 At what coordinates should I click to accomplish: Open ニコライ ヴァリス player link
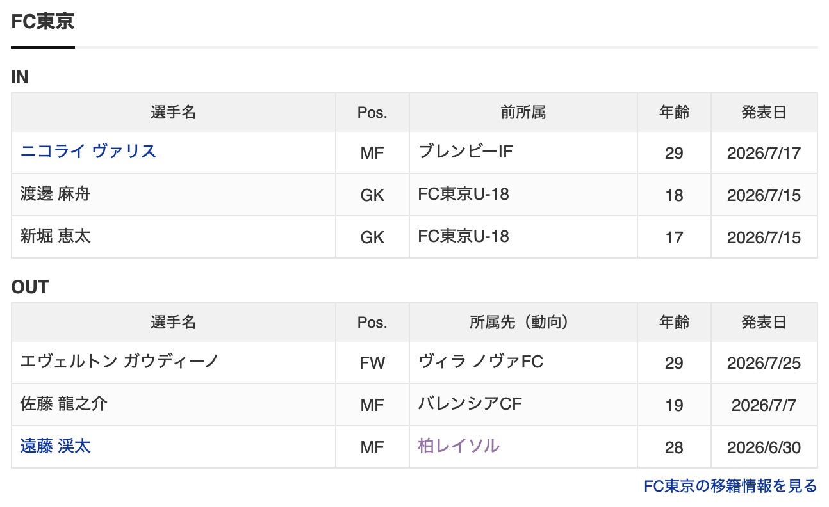pos(88,151)
